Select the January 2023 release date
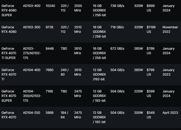181x130 pixels. pos(168,72)
